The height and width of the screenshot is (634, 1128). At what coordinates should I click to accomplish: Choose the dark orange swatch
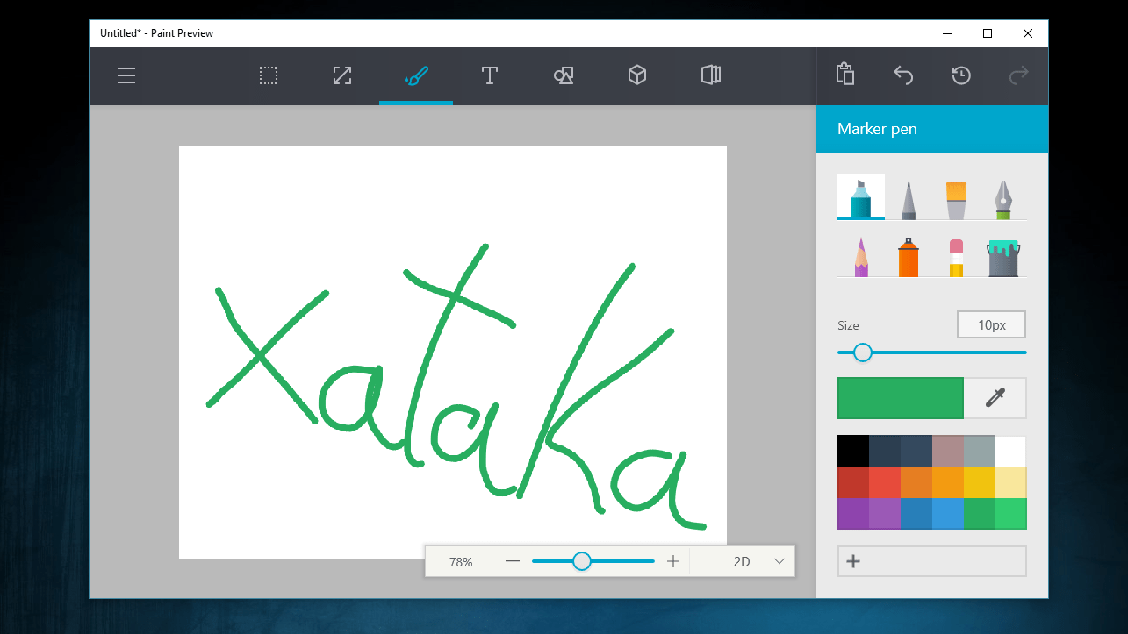(916, 482)
